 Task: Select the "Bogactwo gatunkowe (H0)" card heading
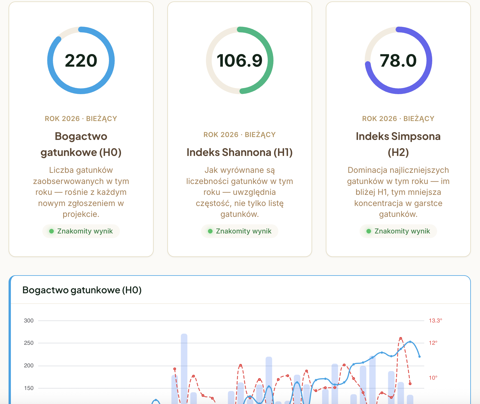pos(81,144)
